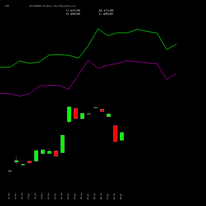Click the green candle above 22 Jun

click(x=49, y=152)
